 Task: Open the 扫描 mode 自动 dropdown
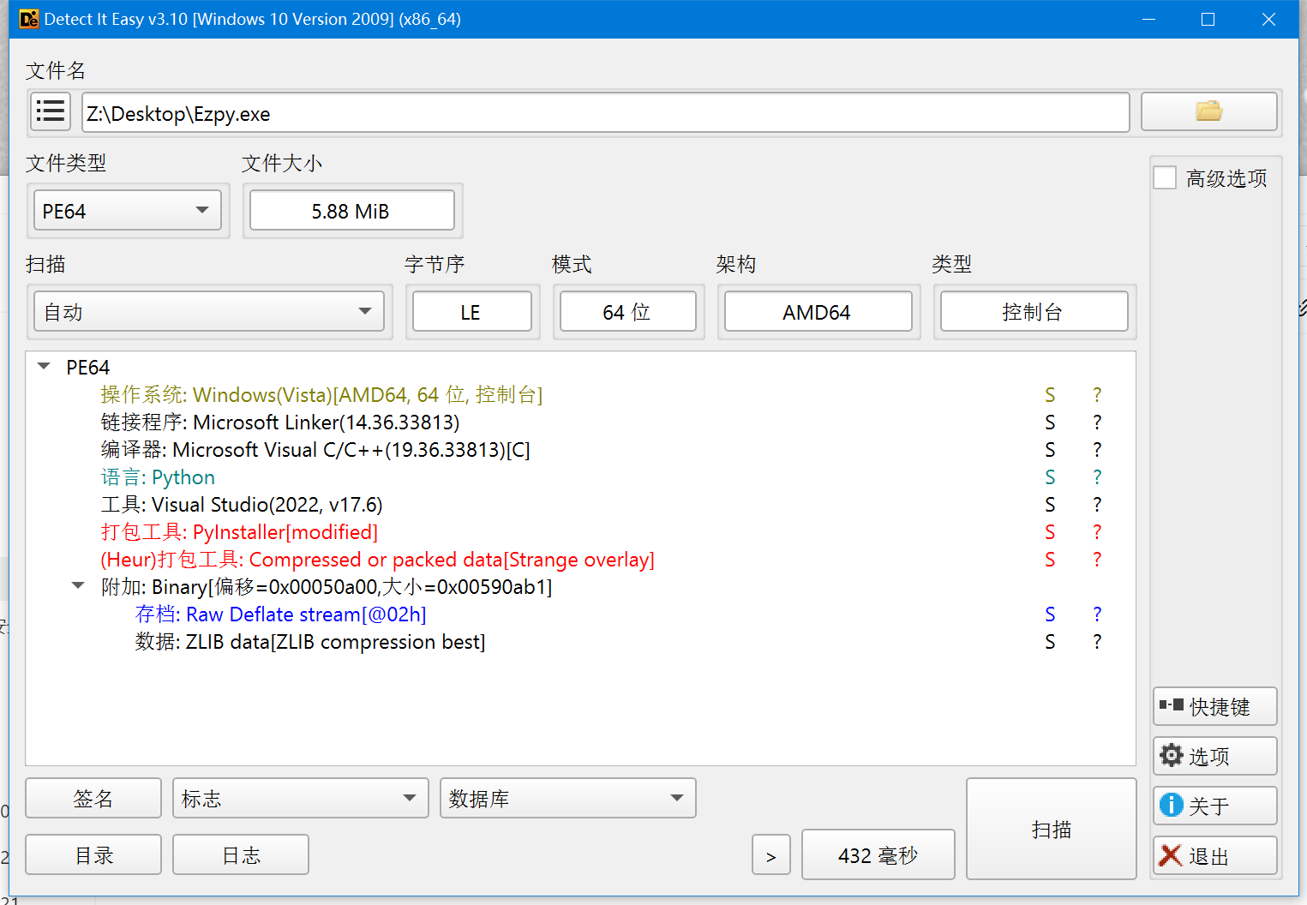click(209, 312)
